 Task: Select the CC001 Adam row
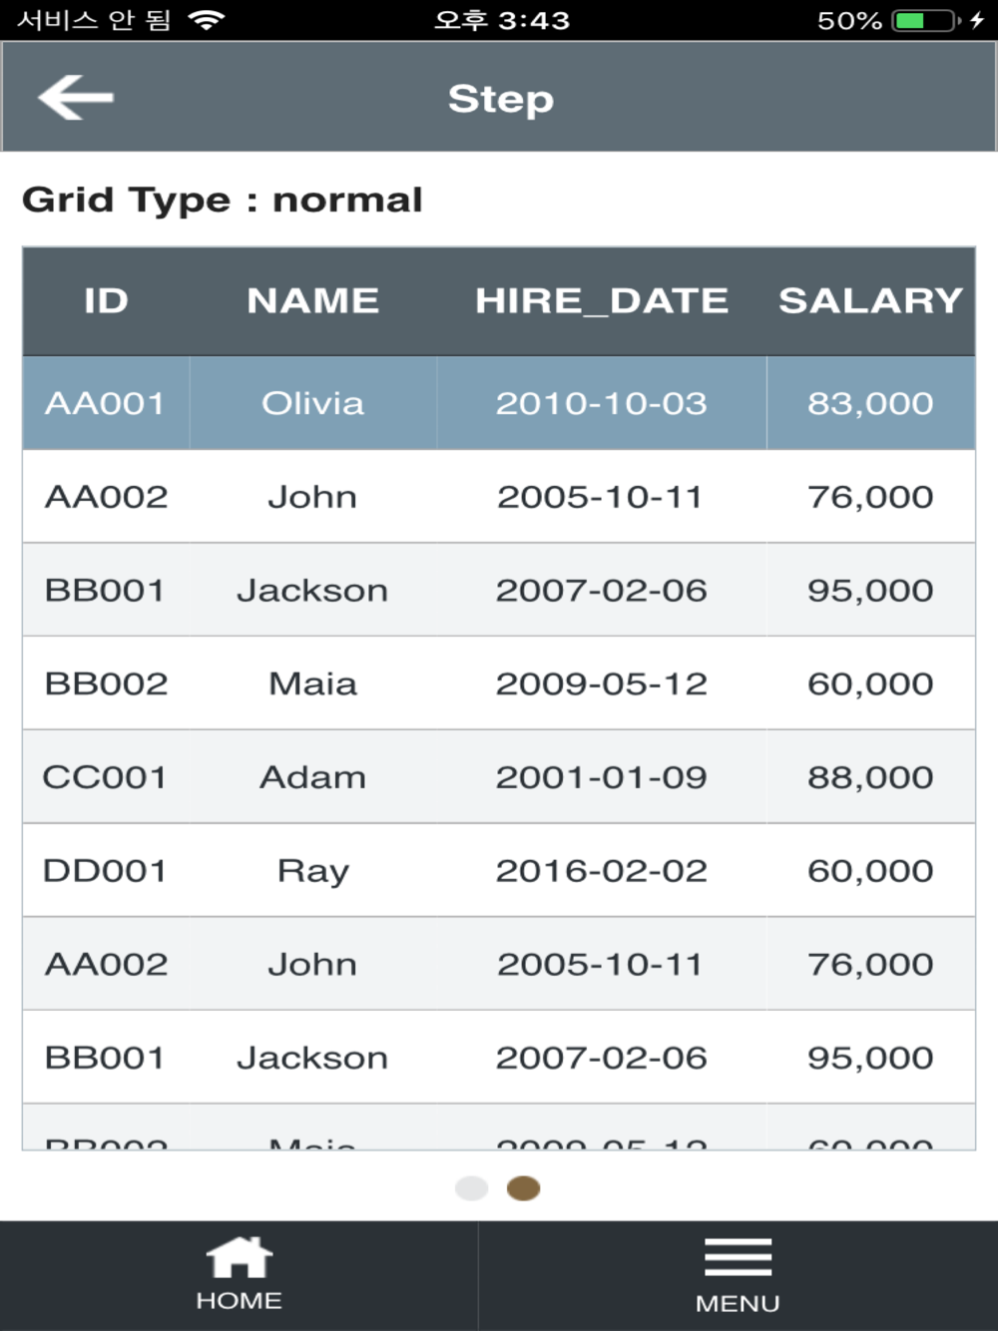tap(499, 776)
